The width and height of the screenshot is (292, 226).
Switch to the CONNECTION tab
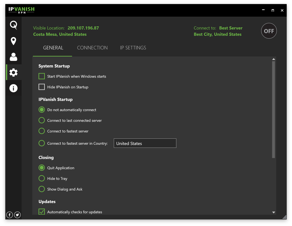(92, 48)
